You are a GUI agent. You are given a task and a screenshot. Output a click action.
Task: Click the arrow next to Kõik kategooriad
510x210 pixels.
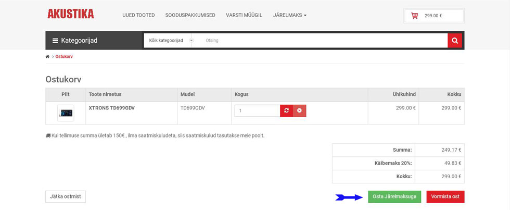pos(192,41)
